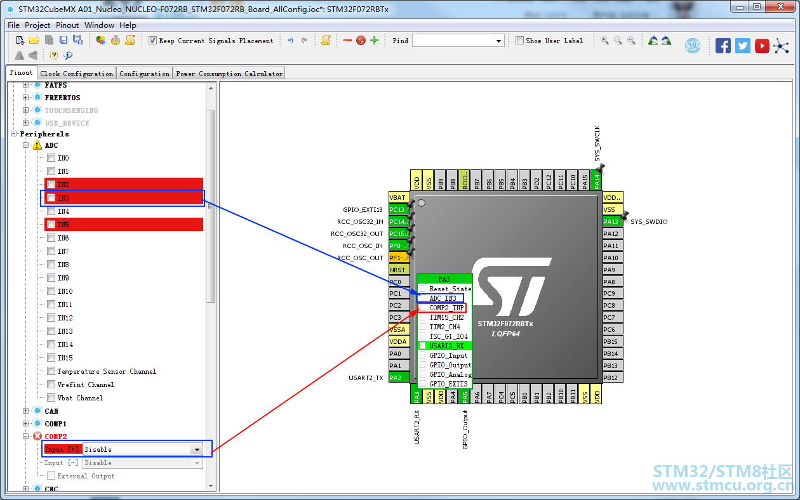Click the Save Project floppy icon

tap(64, 40)
